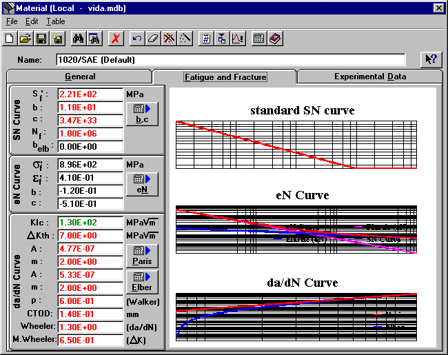Click the book help toolbar icon
448x355 pixels.
pyautogui.click(x=275, y=39)
